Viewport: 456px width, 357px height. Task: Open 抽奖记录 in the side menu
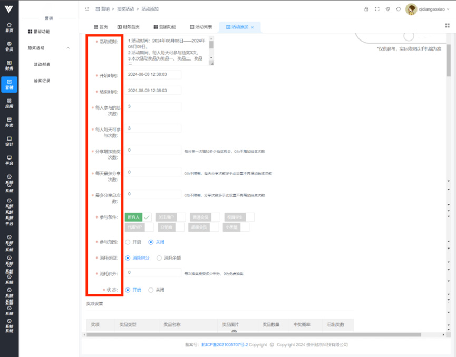(42, 81)
